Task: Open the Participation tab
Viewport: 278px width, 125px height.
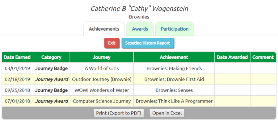Action: (175, 29)
